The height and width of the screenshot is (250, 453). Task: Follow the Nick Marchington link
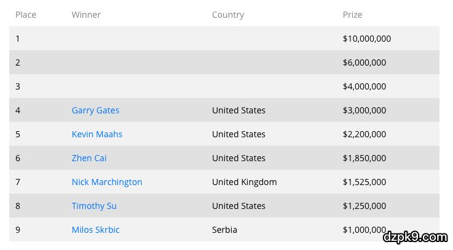[107, 182]
